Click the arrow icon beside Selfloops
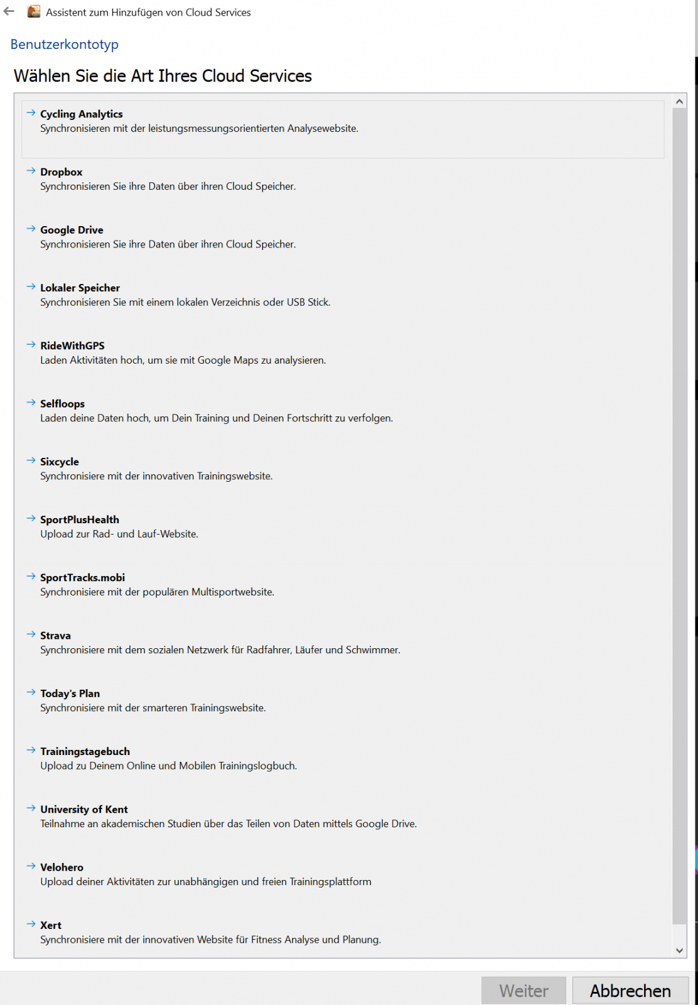698x1005 pixels. (31, 403)
